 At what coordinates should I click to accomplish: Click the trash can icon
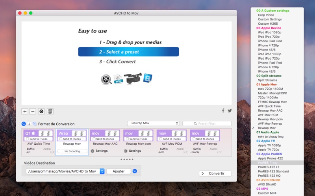pos(50,111)
